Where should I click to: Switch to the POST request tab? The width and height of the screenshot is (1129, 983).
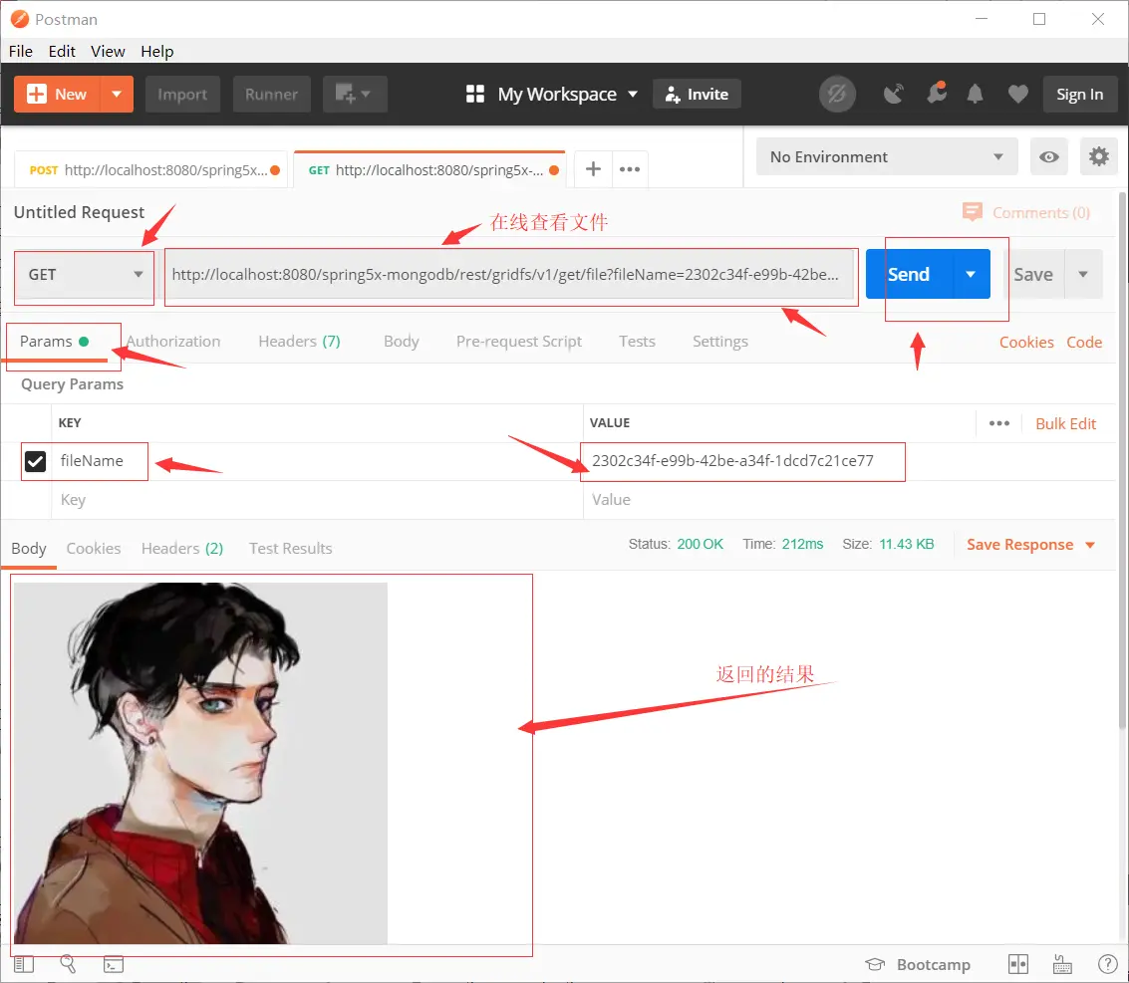pyautogui.click(x=151, y=170)
